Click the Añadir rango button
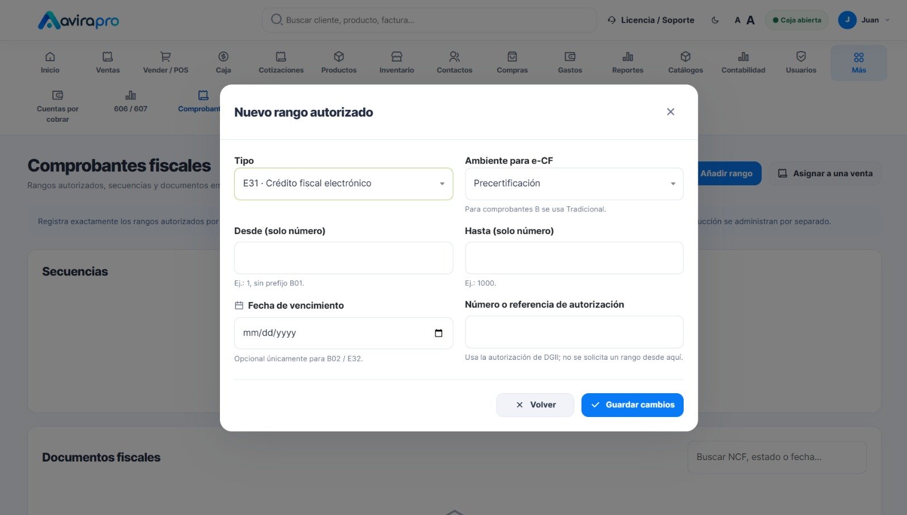The image size is (907, 515). coord(729,173)
